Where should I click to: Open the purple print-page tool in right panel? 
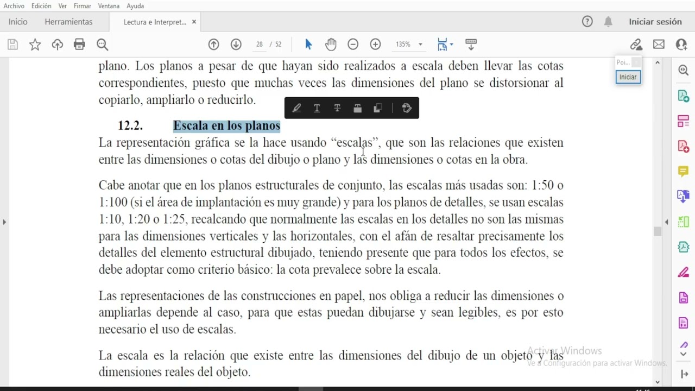(683, 298)
